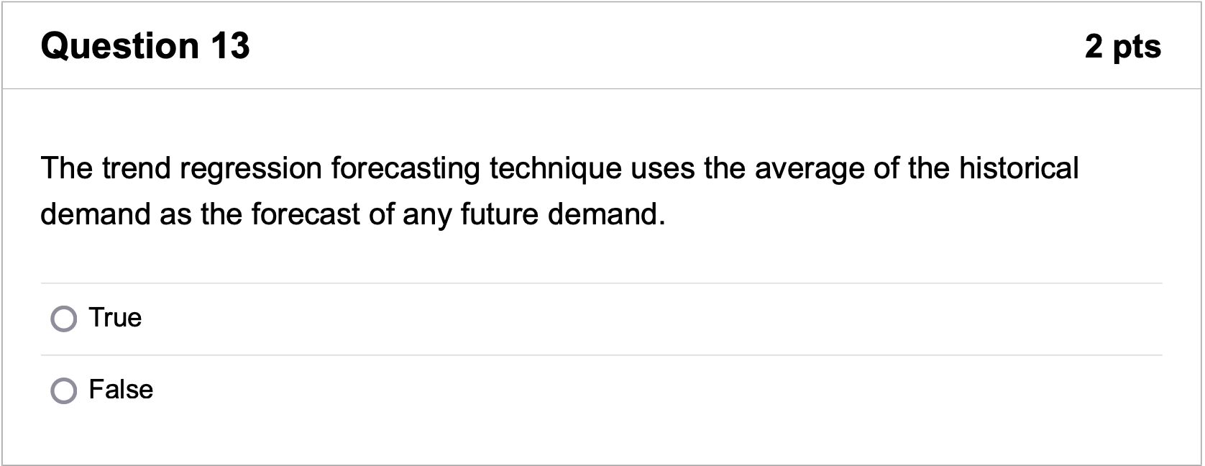Click inside the question card body
The height and width of the screenshot is (466, 1205).
point(602,252)
